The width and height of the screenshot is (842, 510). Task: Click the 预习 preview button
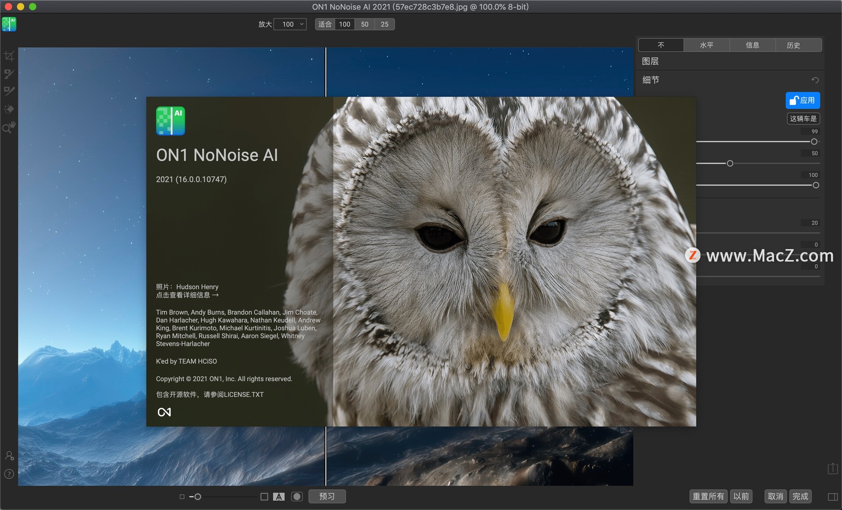(327, 496)
